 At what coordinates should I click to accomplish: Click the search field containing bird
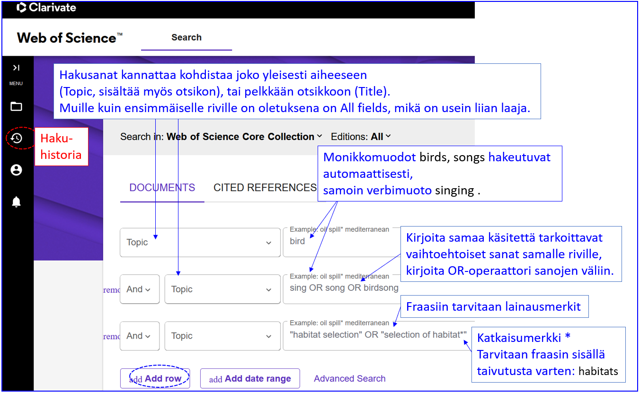pyautogui.click(x=341, y=243)
